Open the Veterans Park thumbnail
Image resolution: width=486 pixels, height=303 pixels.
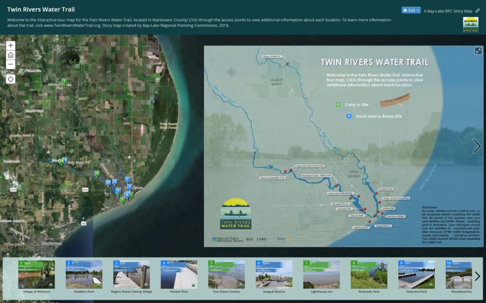tap(416, 275)
